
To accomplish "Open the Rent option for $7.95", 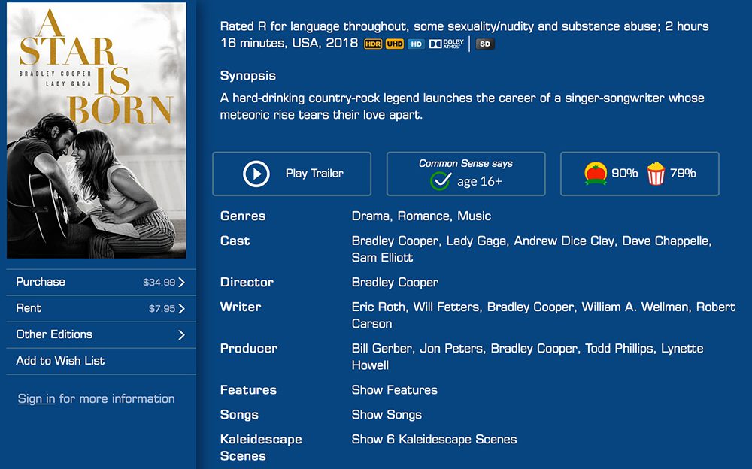I will [x=101, y=308].
